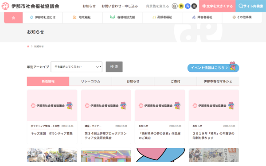This screenshot has width=266, height=166.
Task: Open 西村孝子の夢の世界 作品展 article
Action: (x=160, y=136)
